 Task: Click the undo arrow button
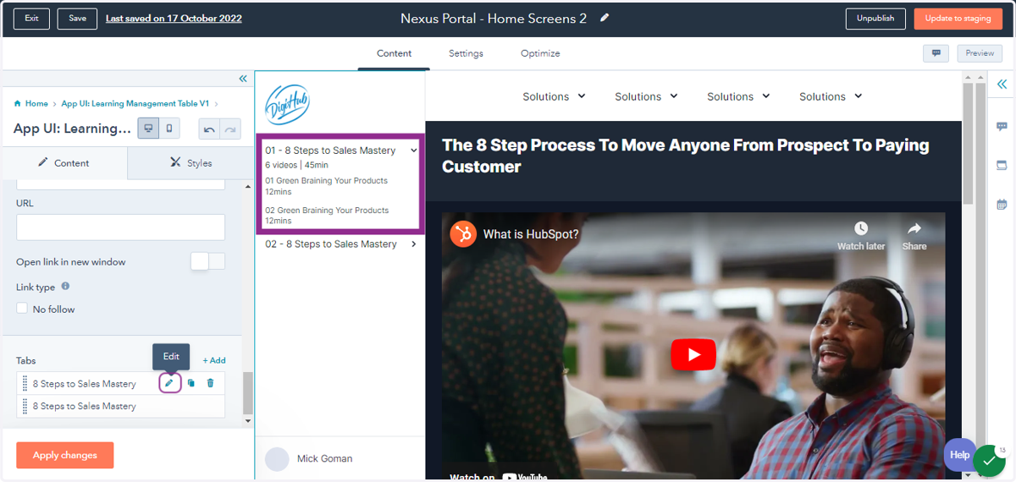coord(209,129)
